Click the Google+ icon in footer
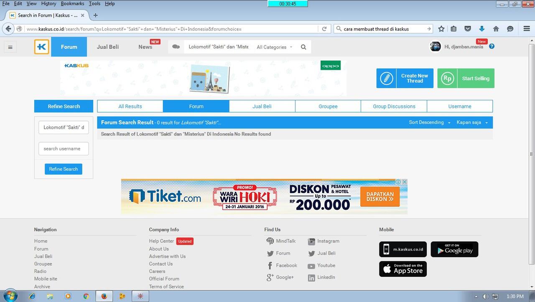This screenshot has width=535, height=302. (x=270, y=277)
